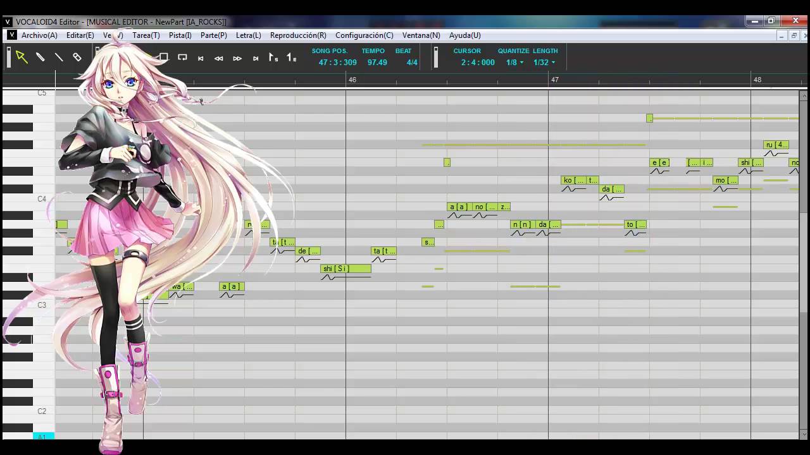Select the "ta [ t..." note in measure 46

coord(383,251)
